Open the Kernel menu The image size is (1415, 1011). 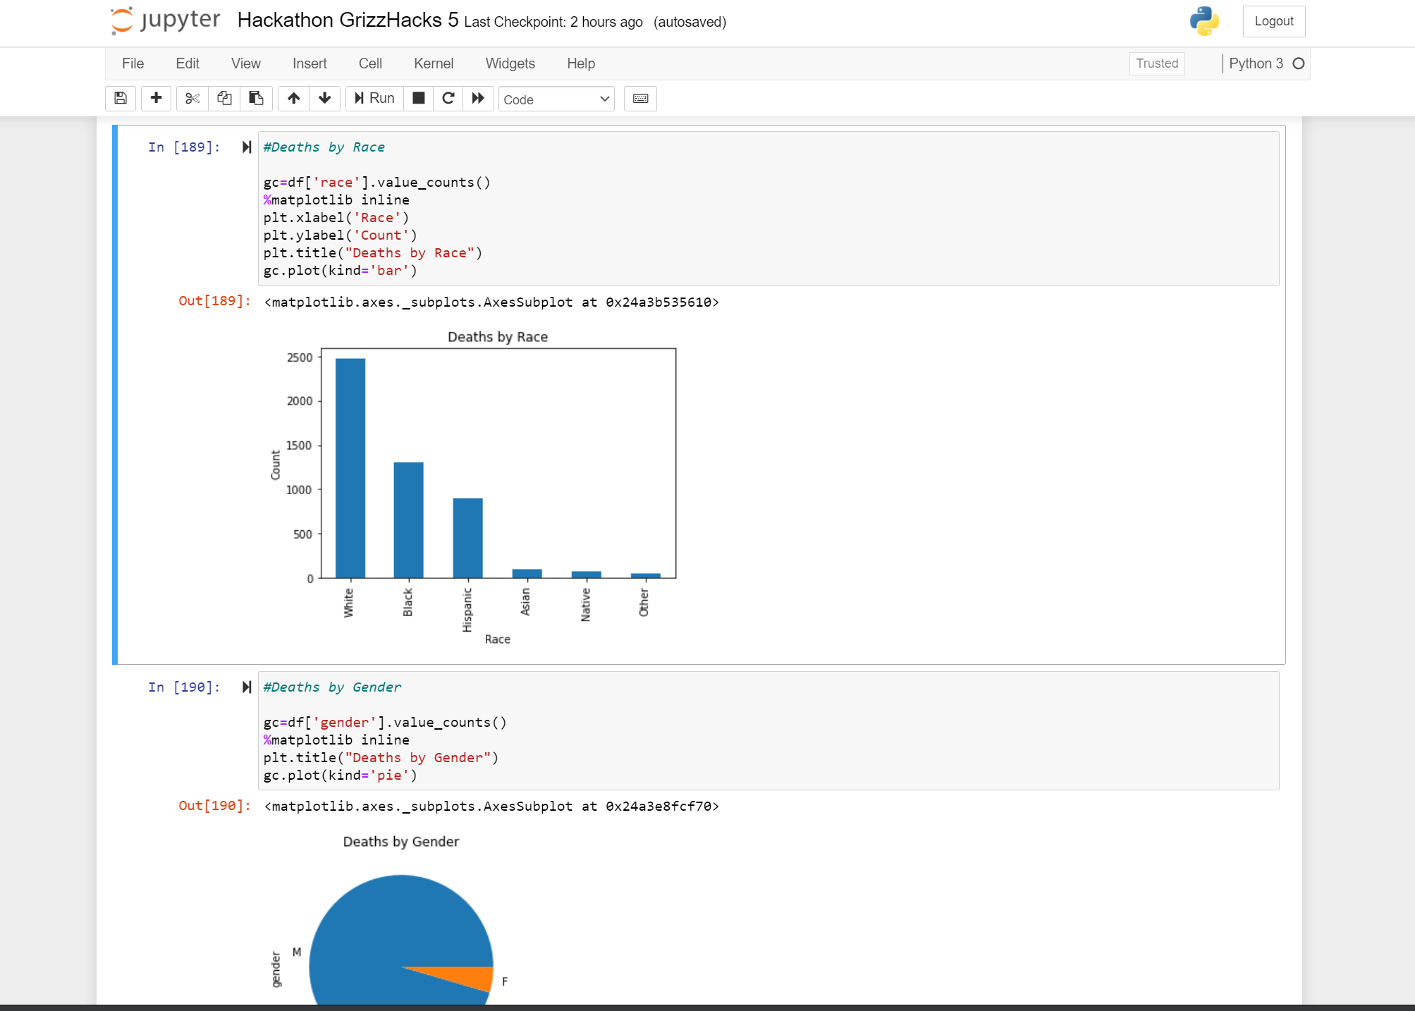tap(433, 63)
